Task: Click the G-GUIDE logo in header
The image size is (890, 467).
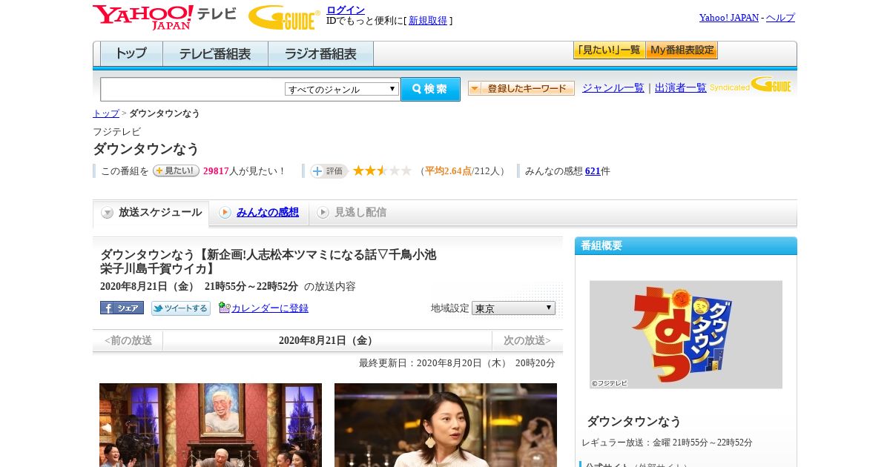Action: [x=284, y=17]
